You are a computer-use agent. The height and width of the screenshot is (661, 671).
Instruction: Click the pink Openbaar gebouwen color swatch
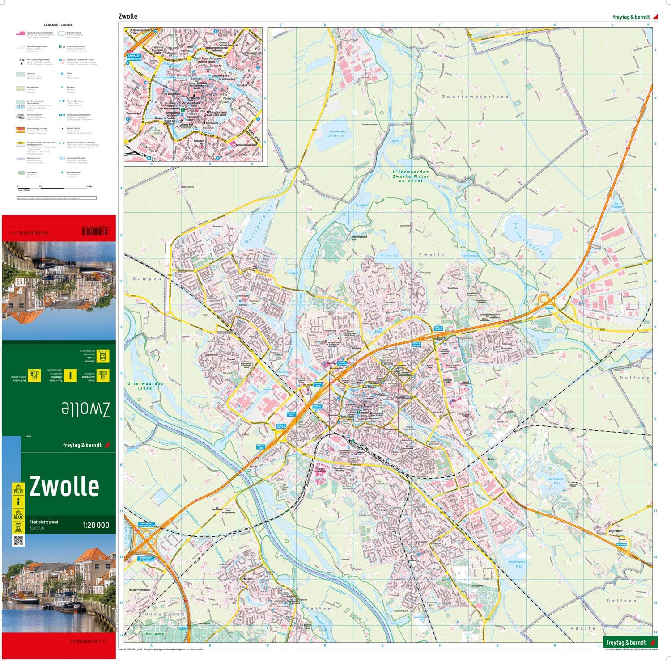click(21, 33)
